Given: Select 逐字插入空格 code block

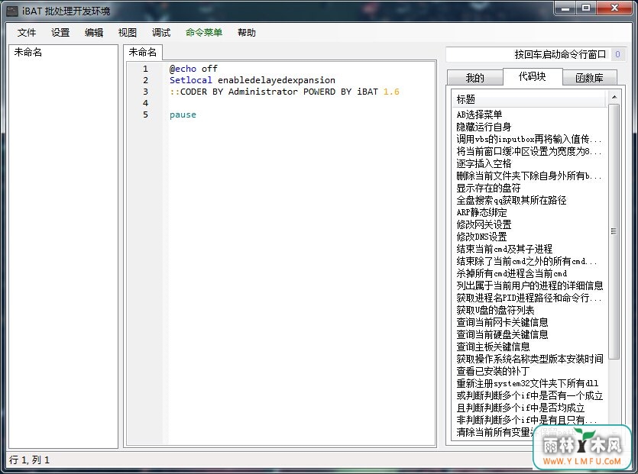Looking at the screenshot, I should click(x=484, y=163).
